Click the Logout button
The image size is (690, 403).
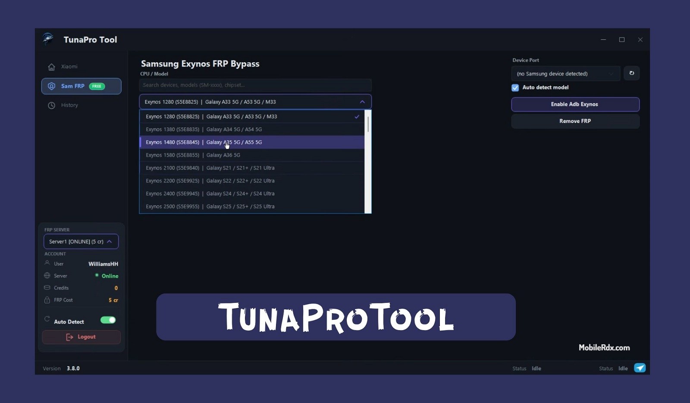coord(81,337)
